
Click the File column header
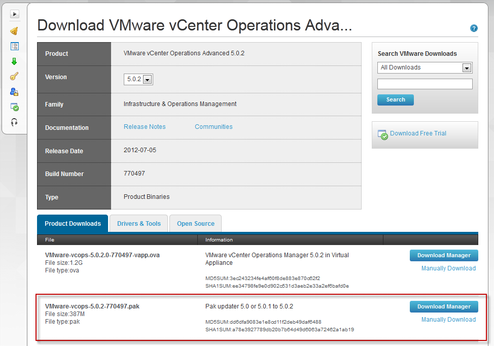[50, 240]
